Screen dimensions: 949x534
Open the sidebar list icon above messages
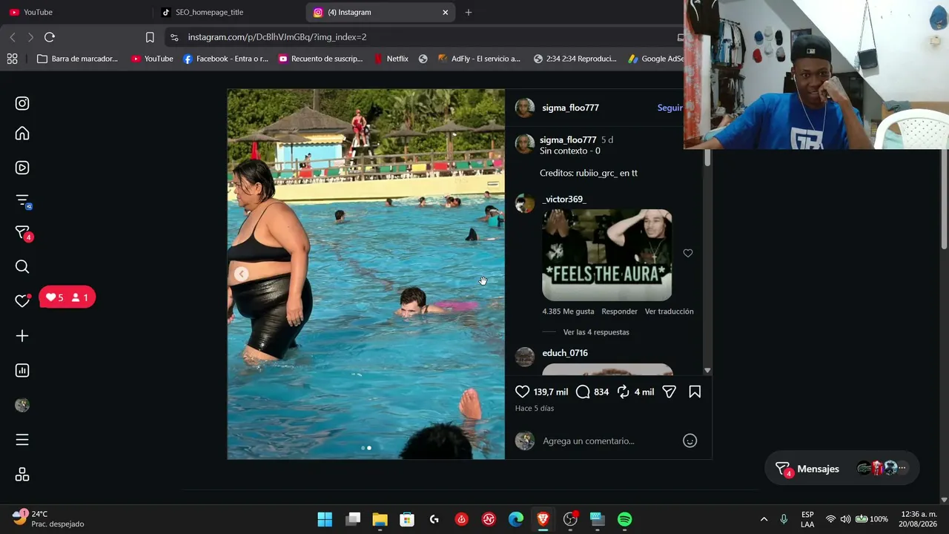[22, 200]
